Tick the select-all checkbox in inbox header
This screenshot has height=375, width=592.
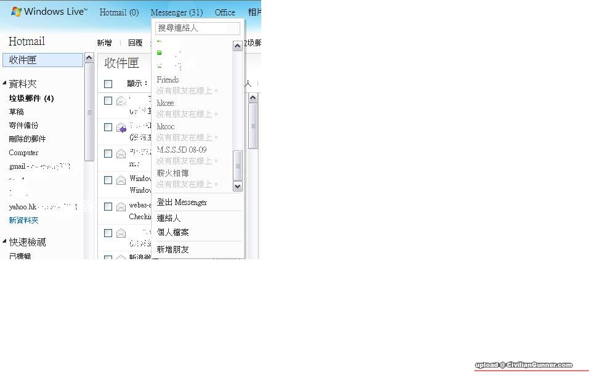pyautogui.click(x=108, y=84)
